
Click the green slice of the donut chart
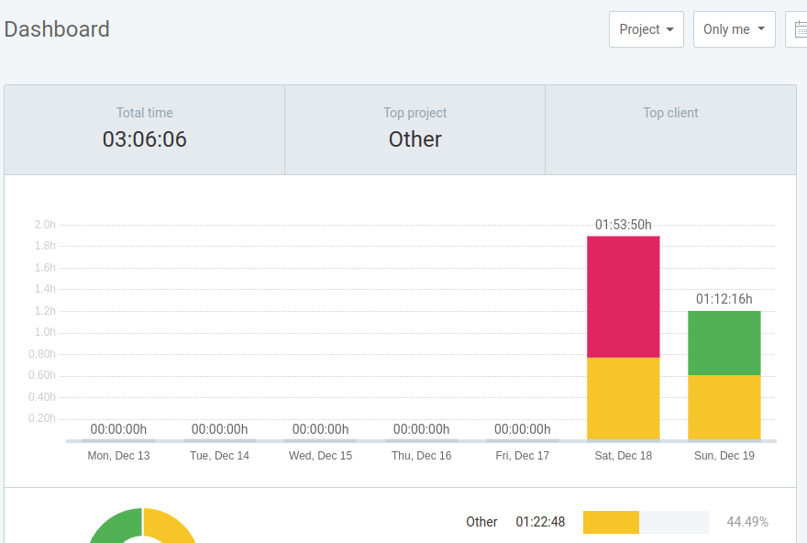(x=116, y=526)
